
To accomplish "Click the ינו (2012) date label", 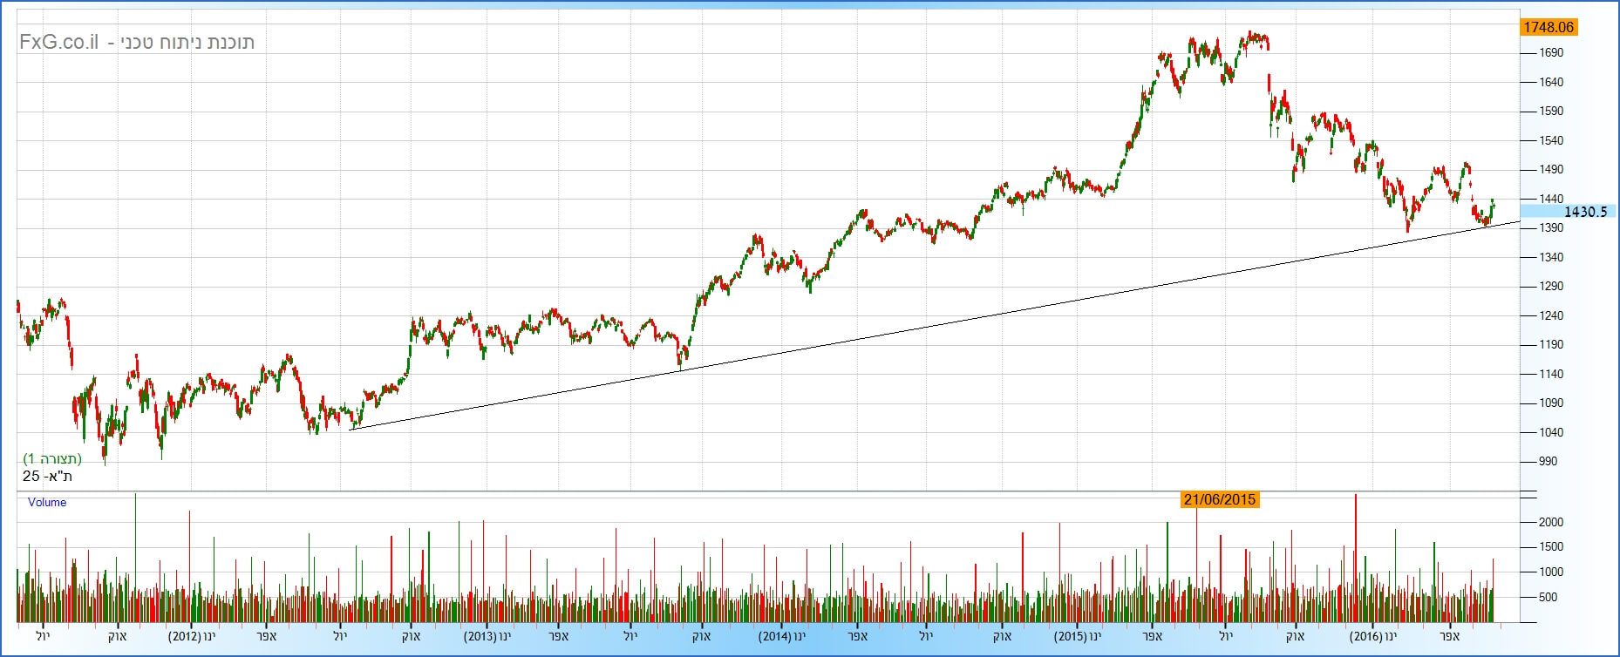I will (192, 636).
